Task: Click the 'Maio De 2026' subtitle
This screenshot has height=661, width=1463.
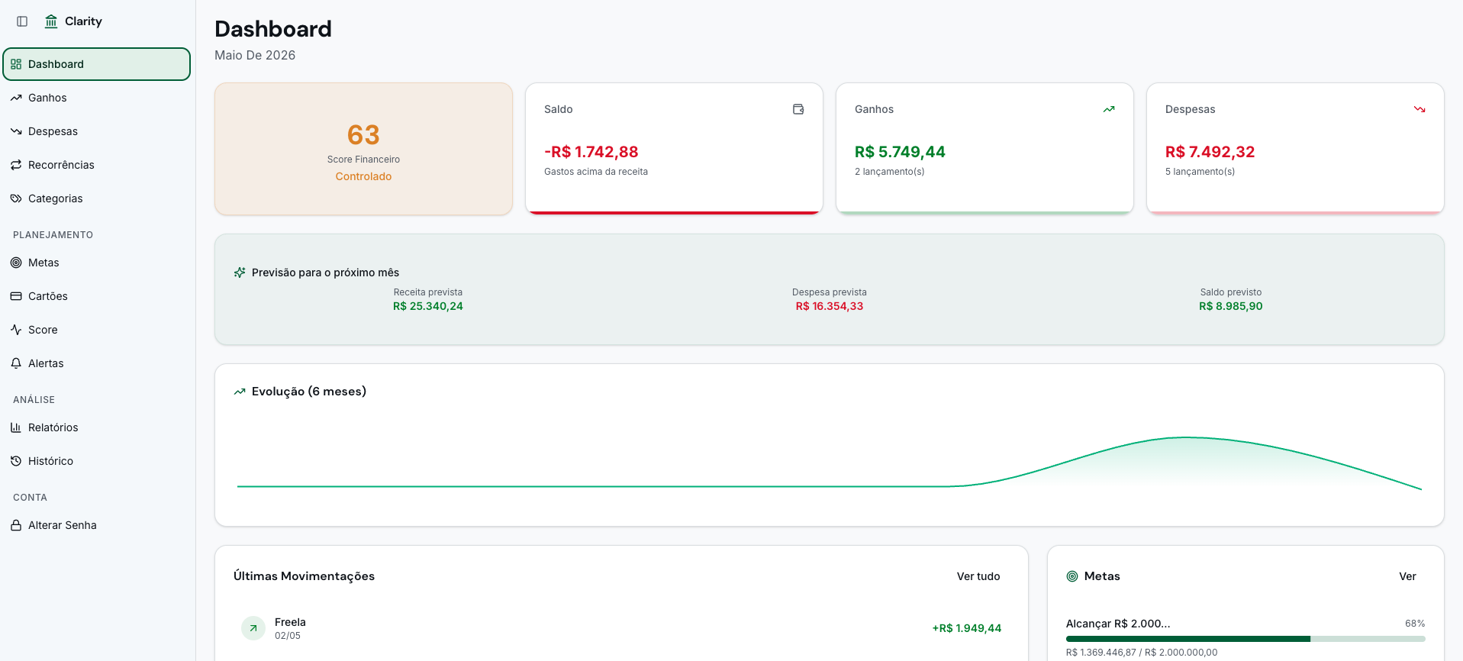Action: 255,55
